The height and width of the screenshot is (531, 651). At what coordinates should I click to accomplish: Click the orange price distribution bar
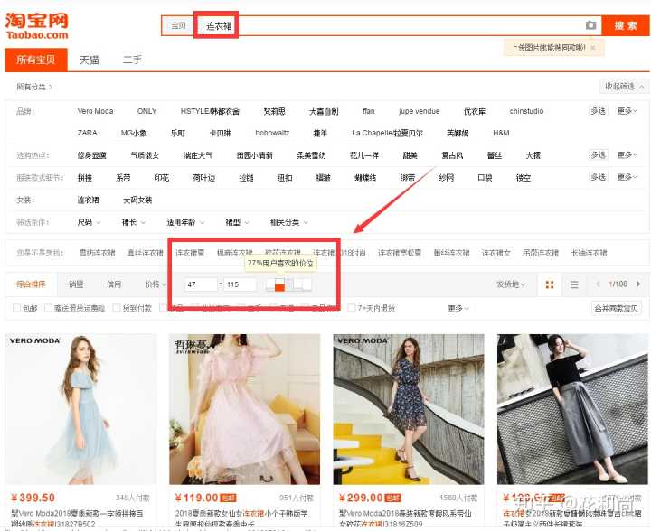tap(280, 287)
